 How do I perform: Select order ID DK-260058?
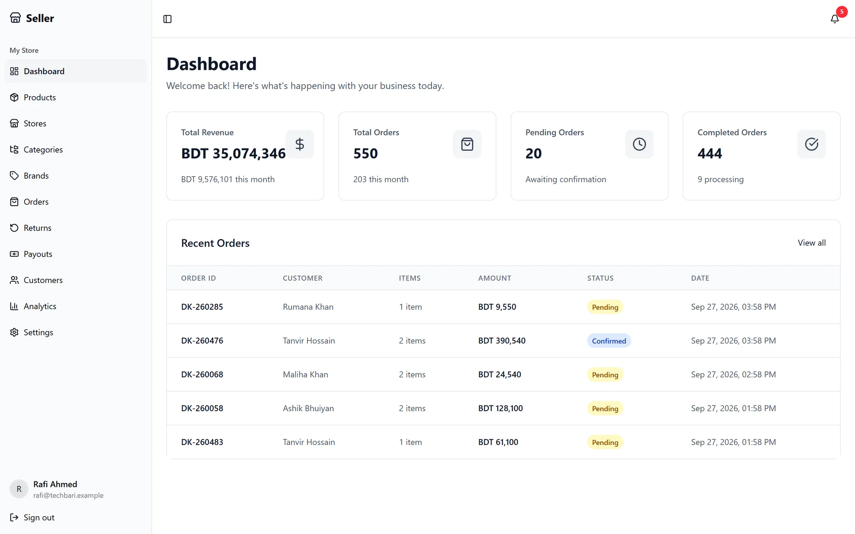point(202,408)
